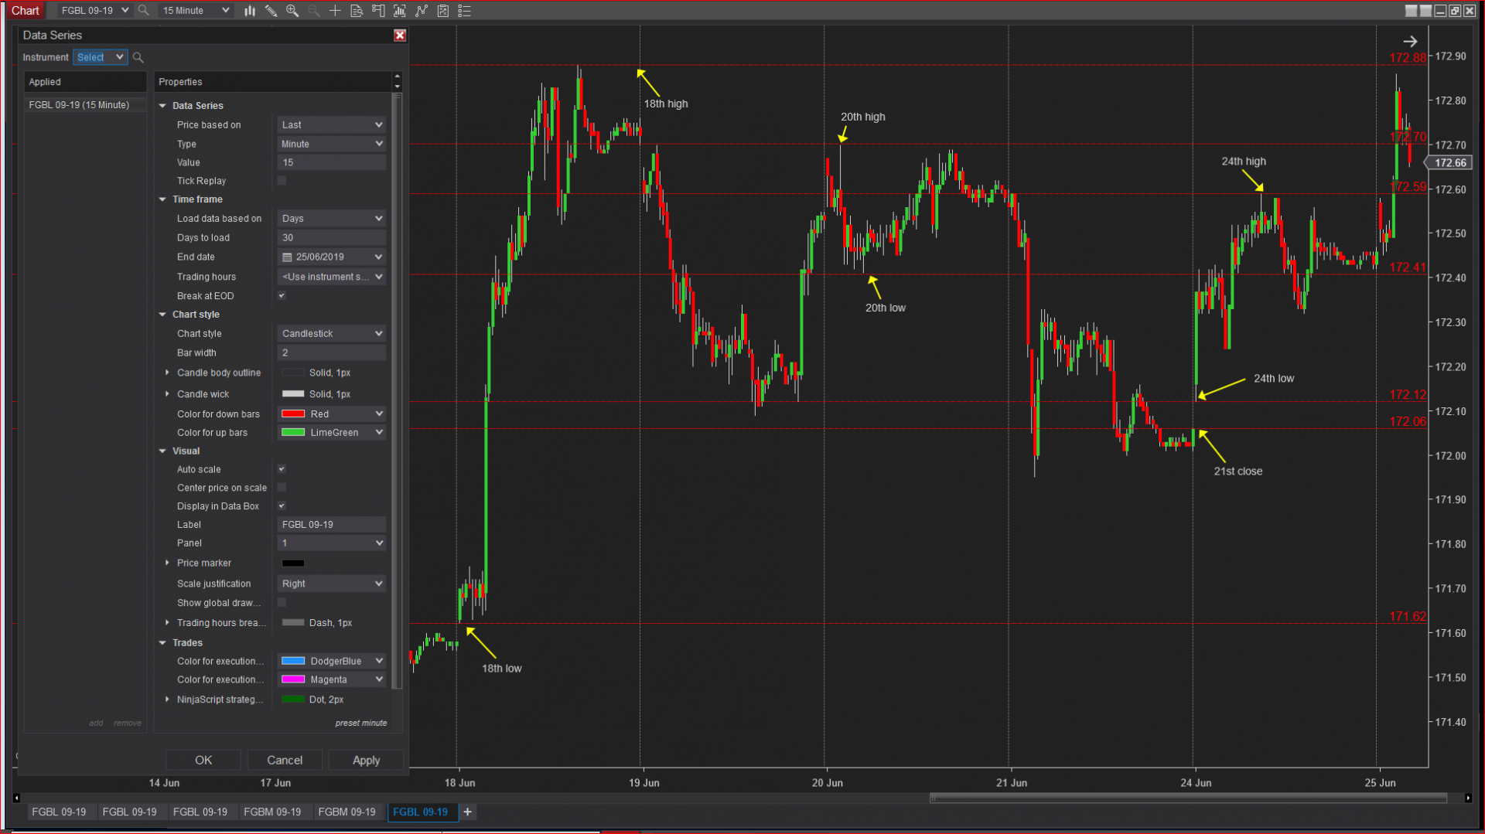
Task: Change the DodgerBlue execution color
Action: click(x=331, y=662)
